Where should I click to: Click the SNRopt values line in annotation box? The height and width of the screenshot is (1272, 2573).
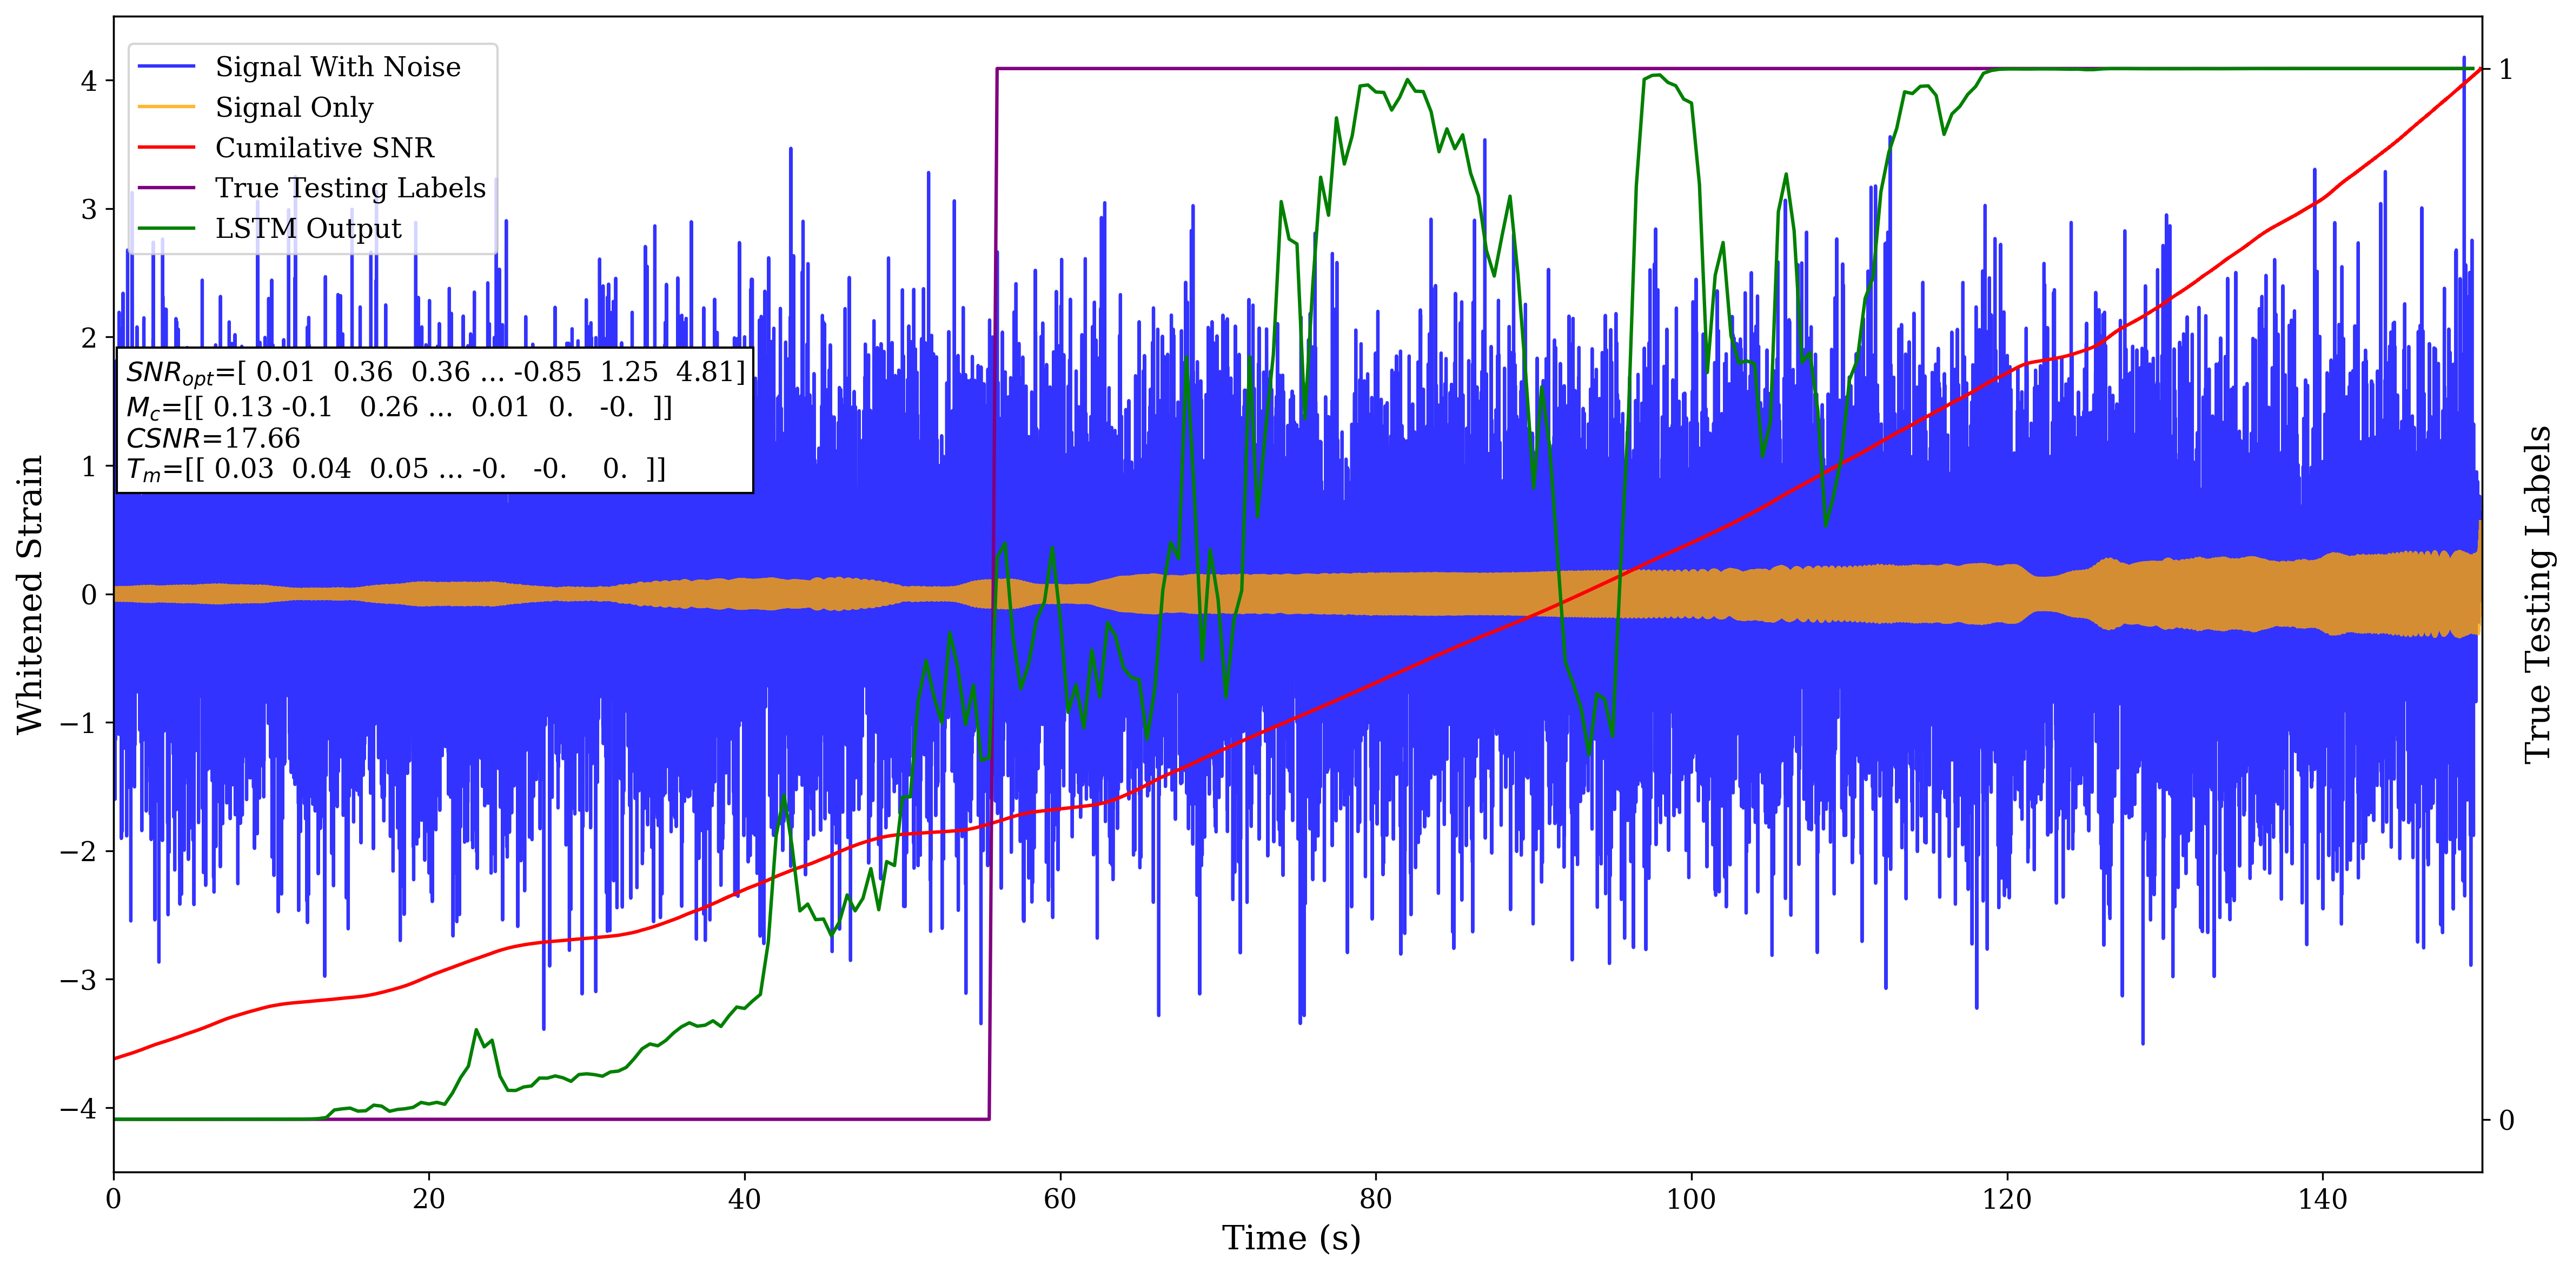coord(435,372)
